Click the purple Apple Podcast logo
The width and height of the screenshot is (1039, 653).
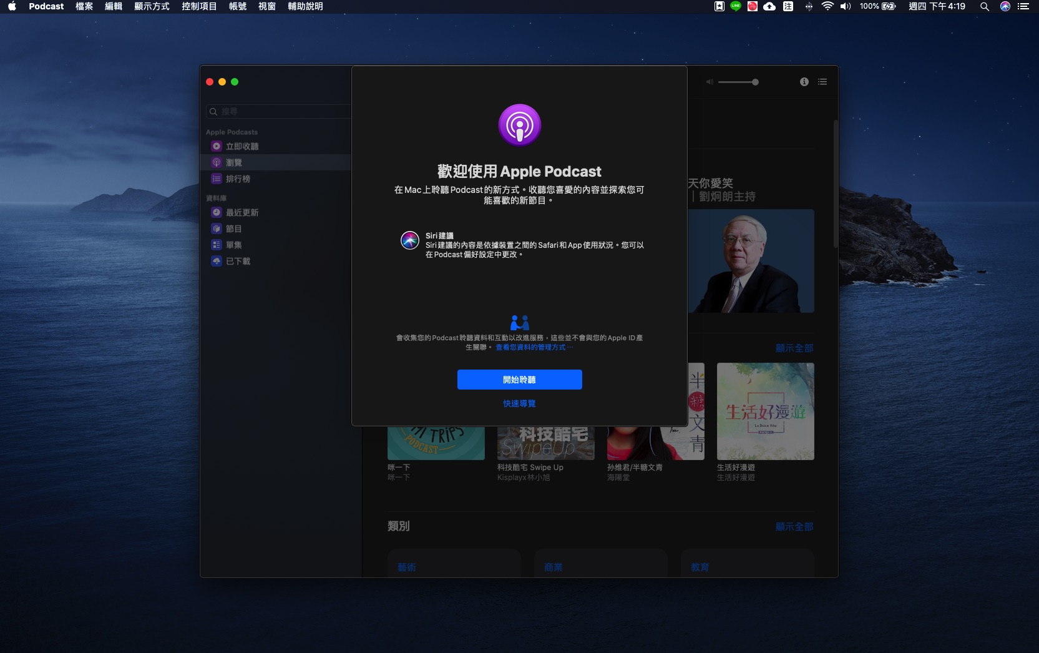(x=519, y=125)
